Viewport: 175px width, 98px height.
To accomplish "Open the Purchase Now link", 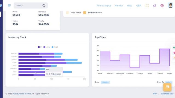I will coord(167,94).
